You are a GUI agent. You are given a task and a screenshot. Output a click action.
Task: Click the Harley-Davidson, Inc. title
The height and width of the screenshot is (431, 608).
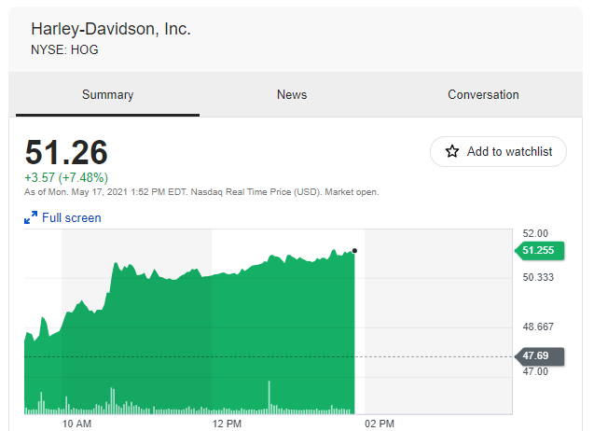[x=111, y=29]
